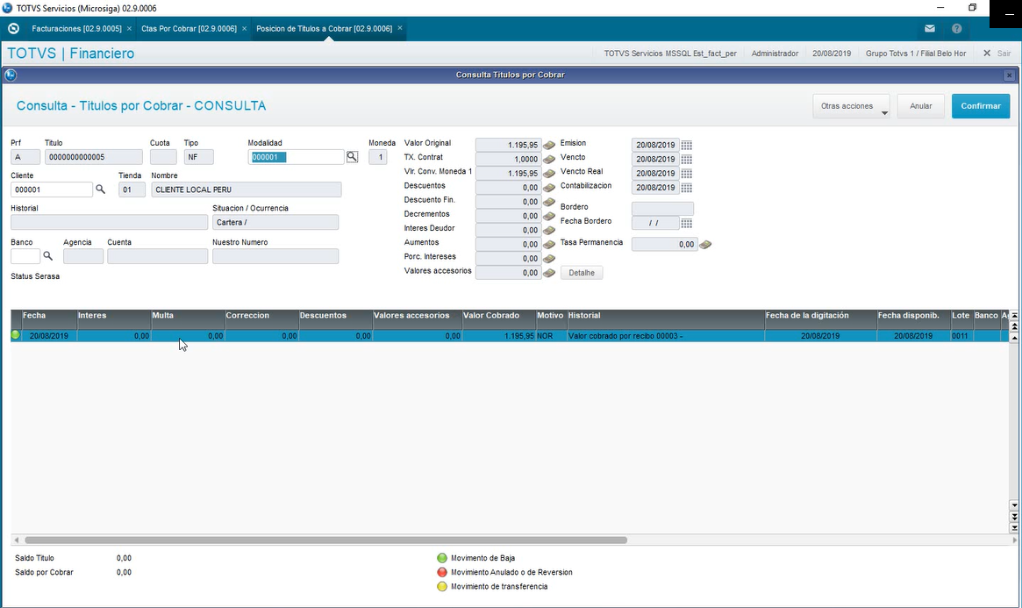Open calculator icon beside TX. Contrat

click(549, 159)
